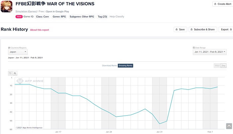Click the Subscribe & Share button
Image resolution: width=233 pixels, height=134 pixels.
tap(203, 29)
